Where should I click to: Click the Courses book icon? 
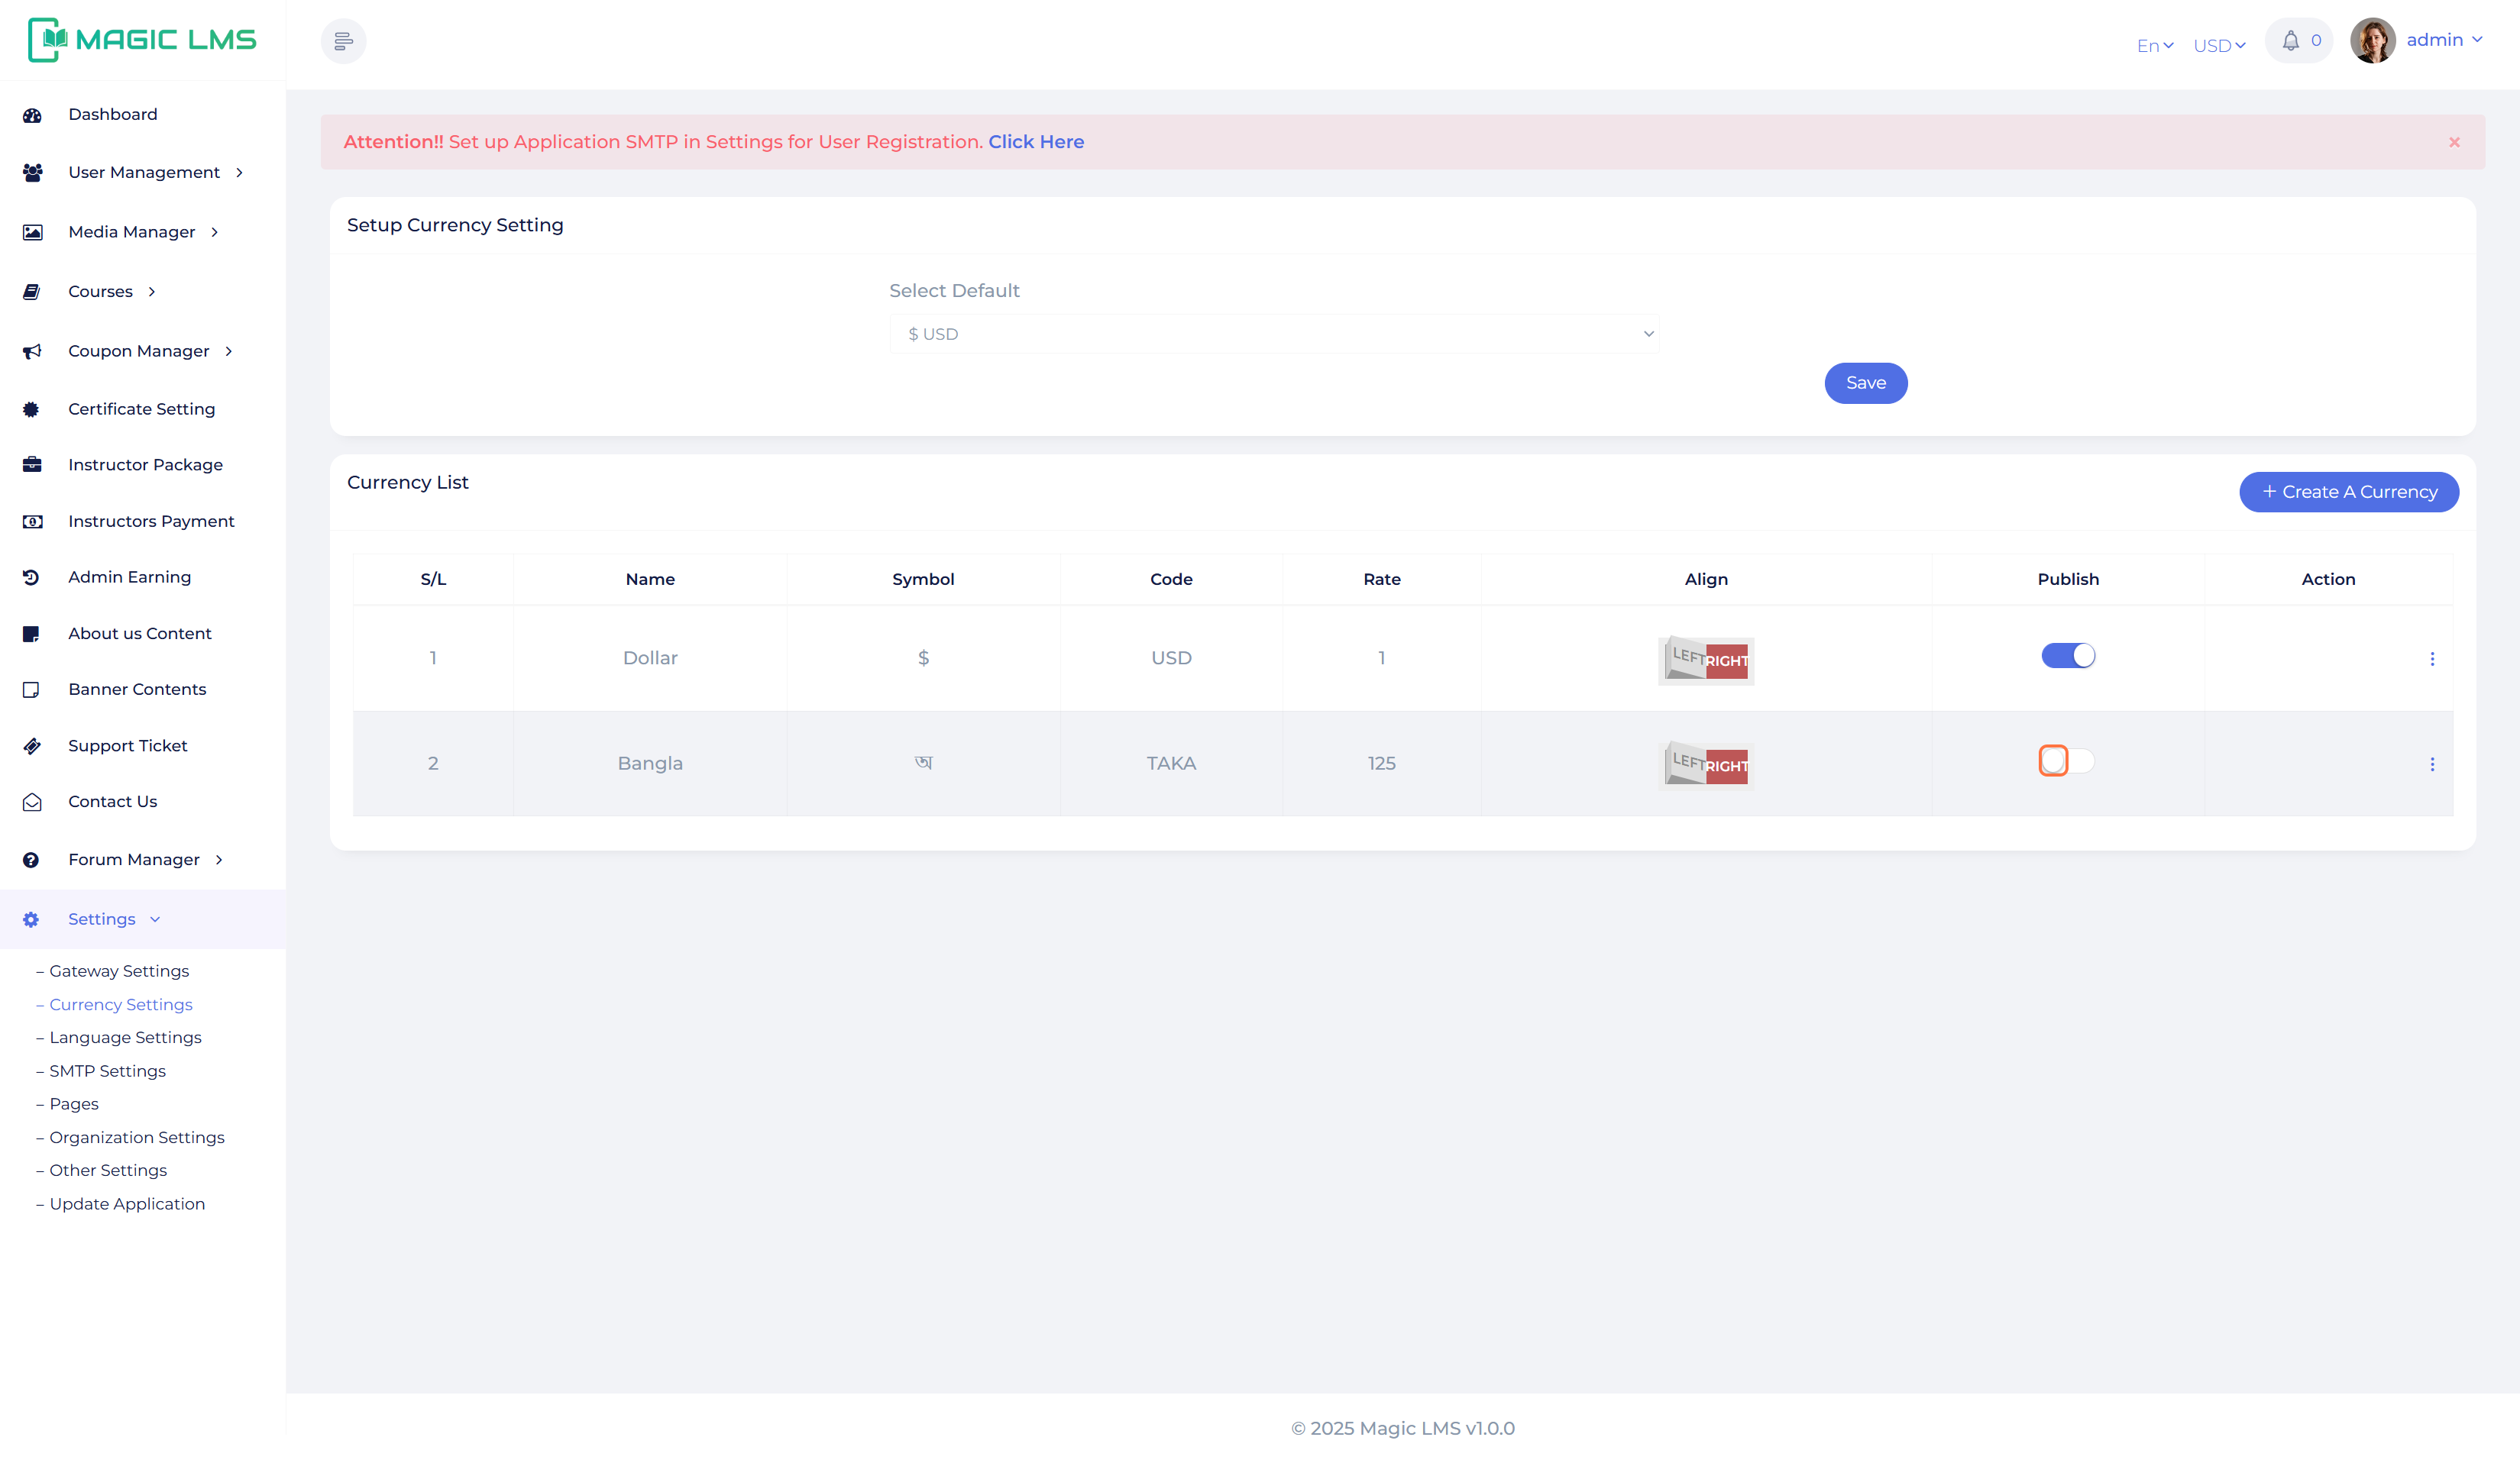pyautogui.click(x=32, y=292)
